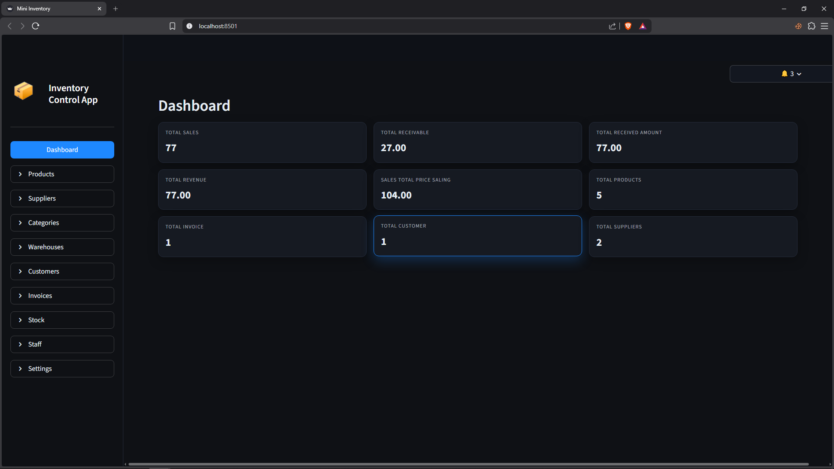Open the Settings sidebar entry
The width and height of the screenshot is (834, 469).
click(62, 369)
